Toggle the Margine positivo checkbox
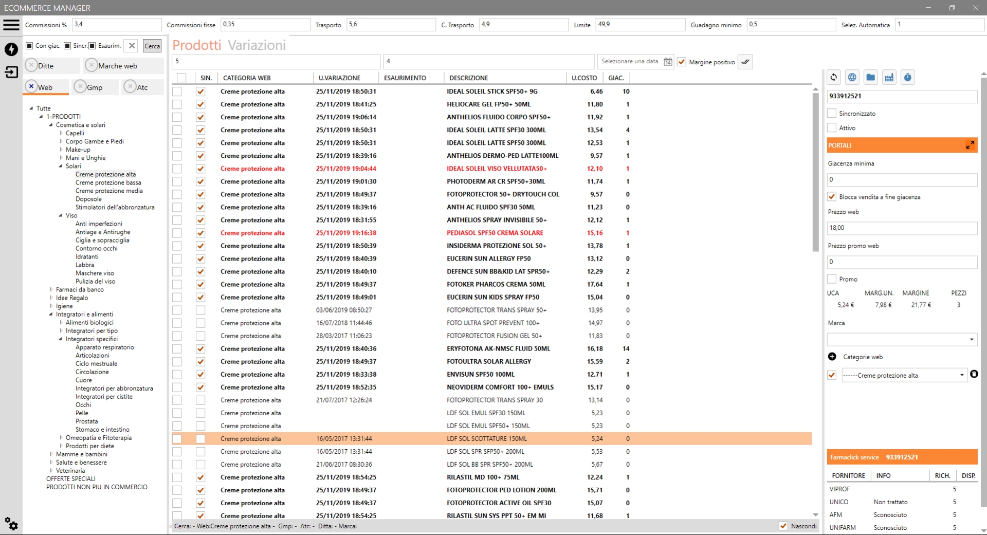Image resolution: width=987 pixels, height=535 pixels. coord(682,62)
